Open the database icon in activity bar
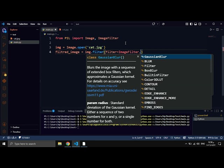The image size is (224, 168). [4, 88]
